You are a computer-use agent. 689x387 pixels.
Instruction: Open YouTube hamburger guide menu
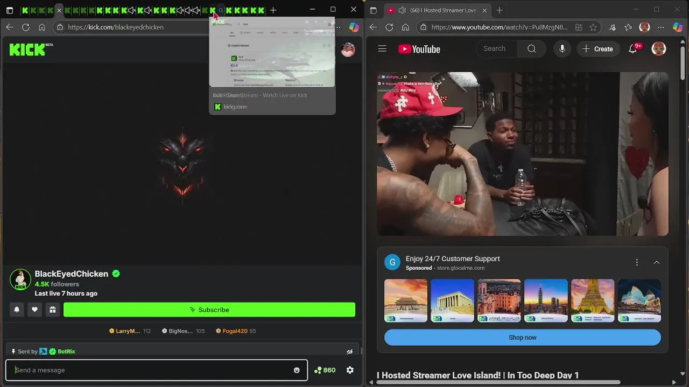point(382,49)
